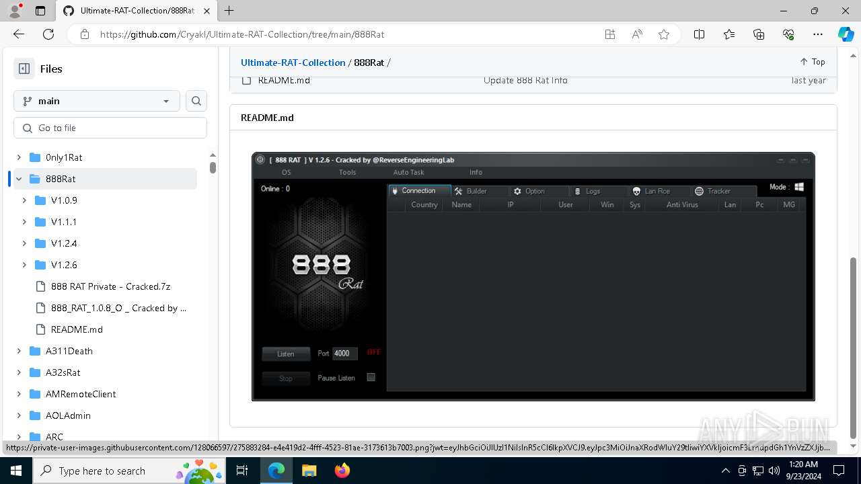
Task: Click the page vertical scrollbar thumb
Action: click(854, 348)
